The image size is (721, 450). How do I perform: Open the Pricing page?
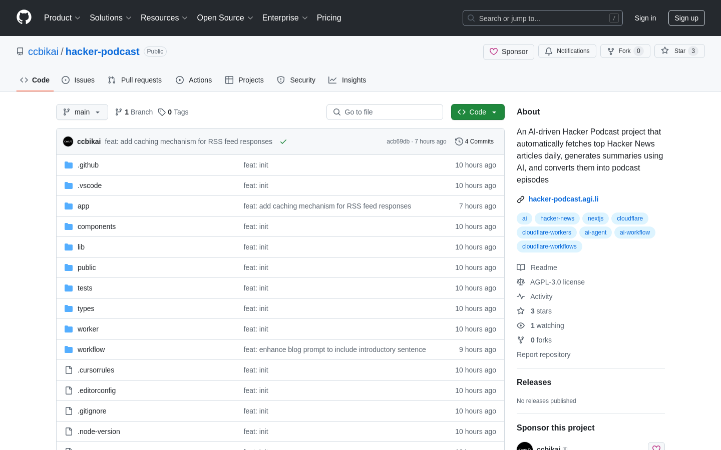point(329,17)
